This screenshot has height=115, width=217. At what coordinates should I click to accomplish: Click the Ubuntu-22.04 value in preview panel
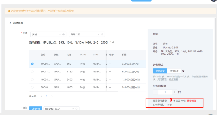click(171, 48)
